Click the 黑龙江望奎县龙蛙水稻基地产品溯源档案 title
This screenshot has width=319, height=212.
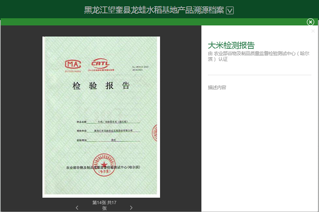click(x=154, y=10)
